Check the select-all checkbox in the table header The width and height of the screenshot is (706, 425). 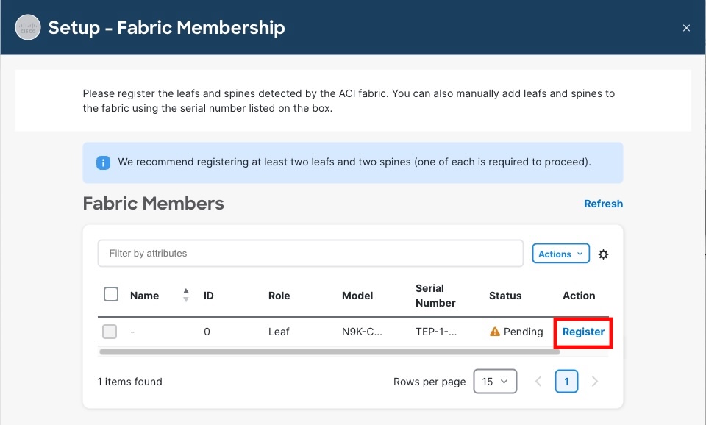(111, 295)
